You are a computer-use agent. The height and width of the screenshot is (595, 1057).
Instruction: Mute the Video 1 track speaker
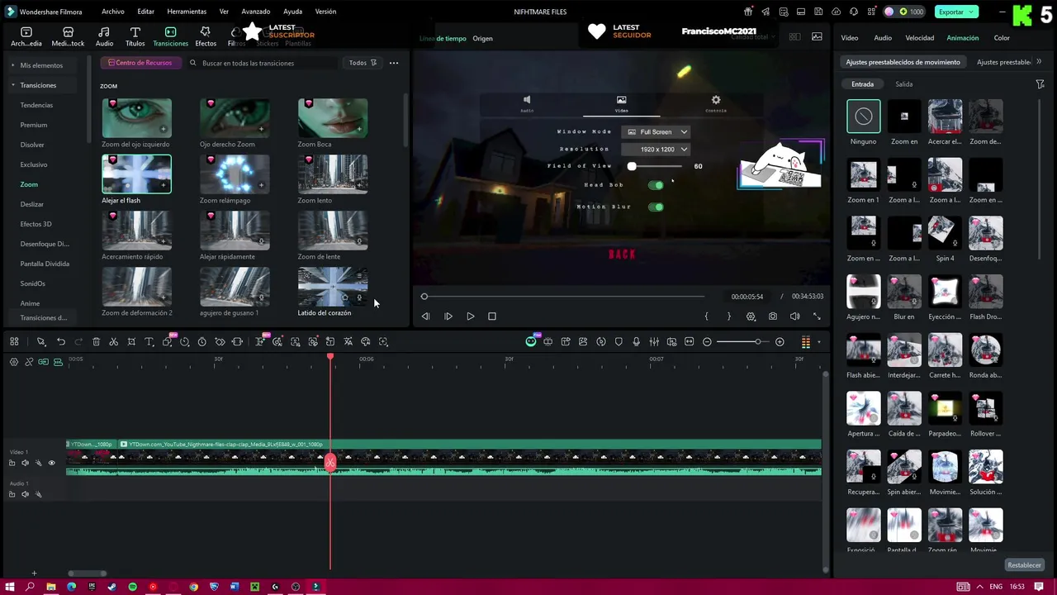click(25, 463)
